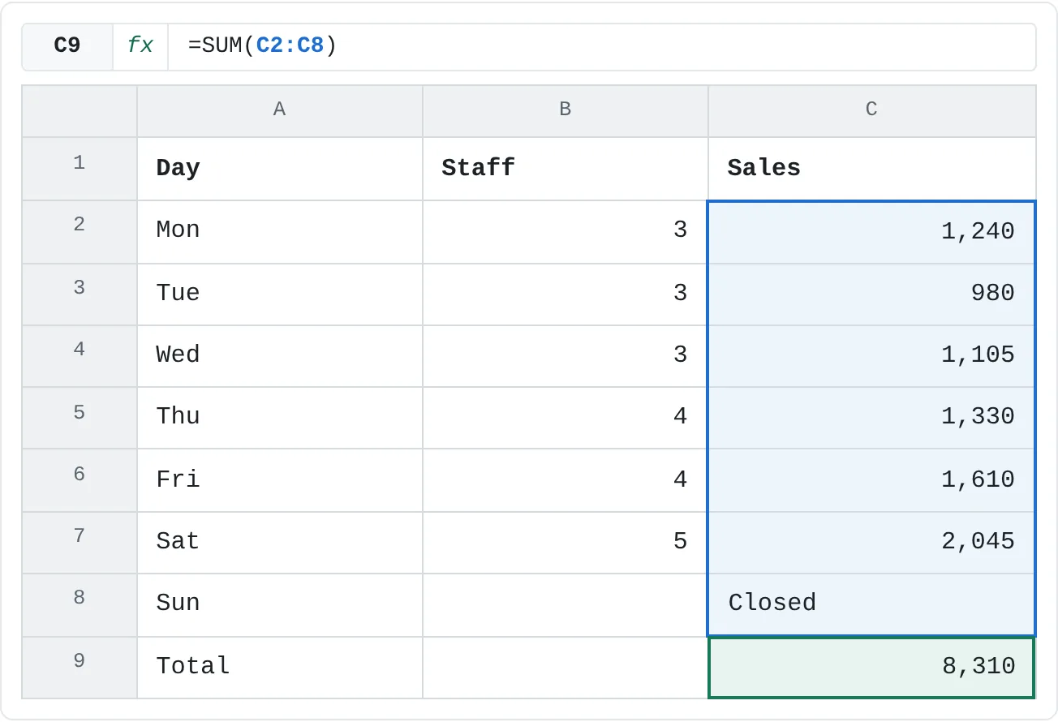Viewport: 1058px width, 722px height.
Task: Click the "Total" label cell
Action: pos(280,668)
